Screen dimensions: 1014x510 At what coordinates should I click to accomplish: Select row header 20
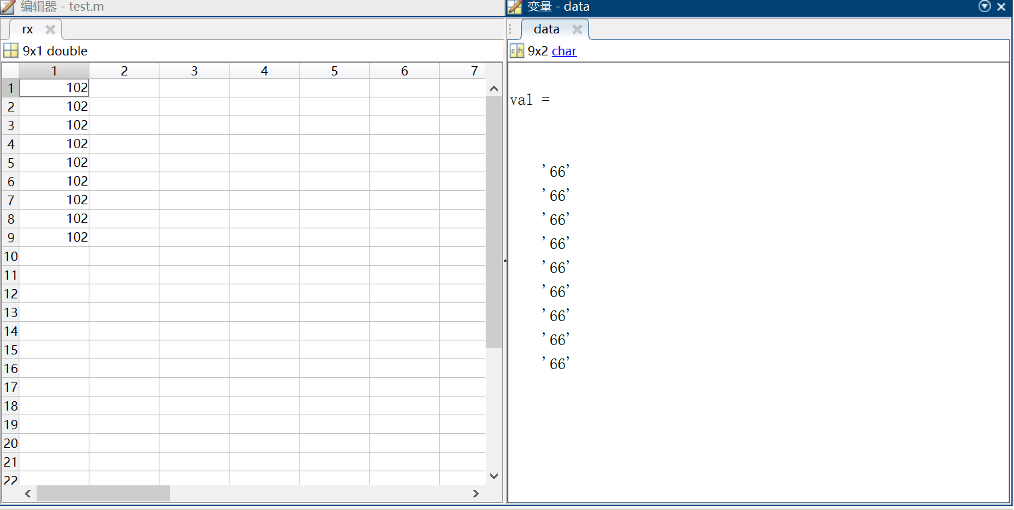(x=11, y=443)
